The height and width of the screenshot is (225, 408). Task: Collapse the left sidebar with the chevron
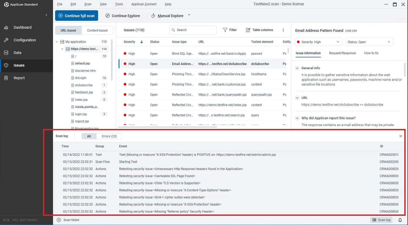46,15
